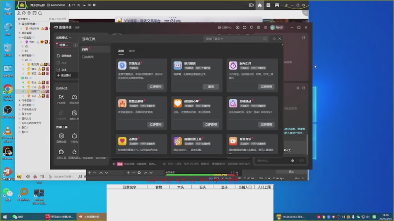394x221 pixels.
Task: Switch to the 发现 tab
Action: (121, 51)
